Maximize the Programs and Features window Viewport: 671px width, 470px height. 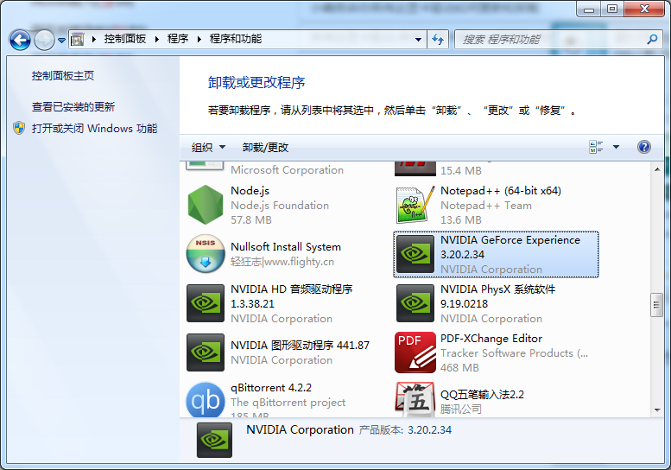point(612,9)
